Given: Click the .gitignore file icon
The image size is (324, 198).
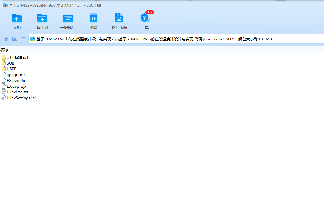Looking at the screenshot, I should (4, 74).
